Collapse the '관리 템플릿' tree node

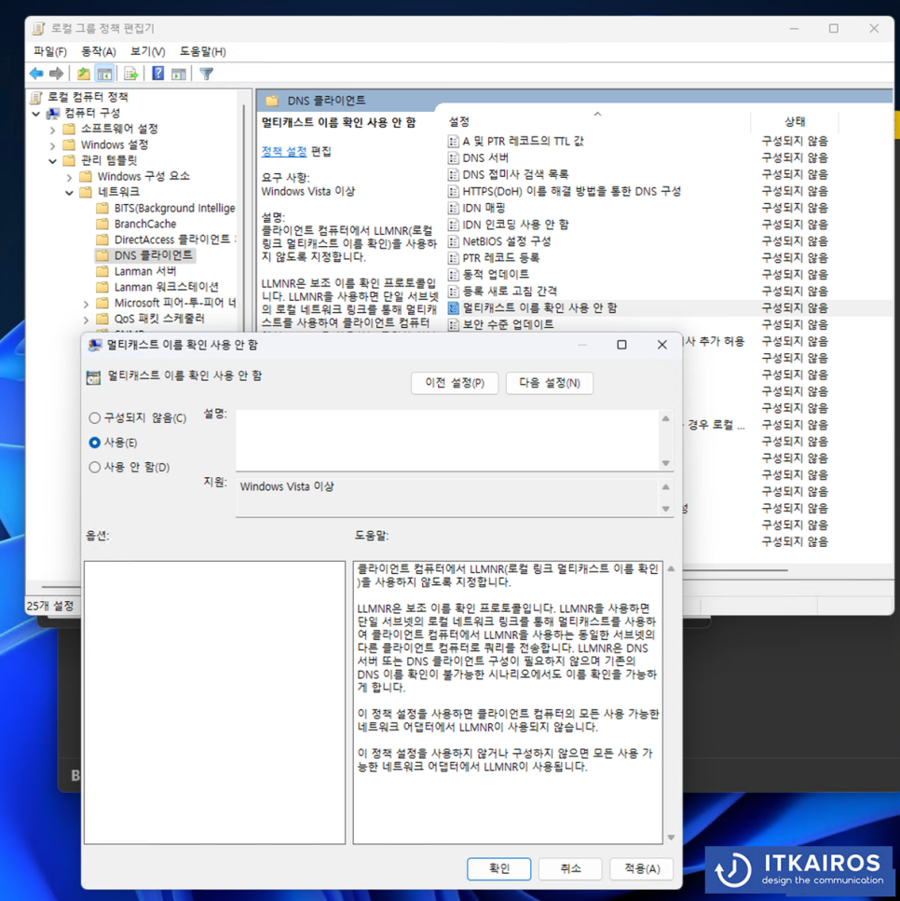(53, 161)
